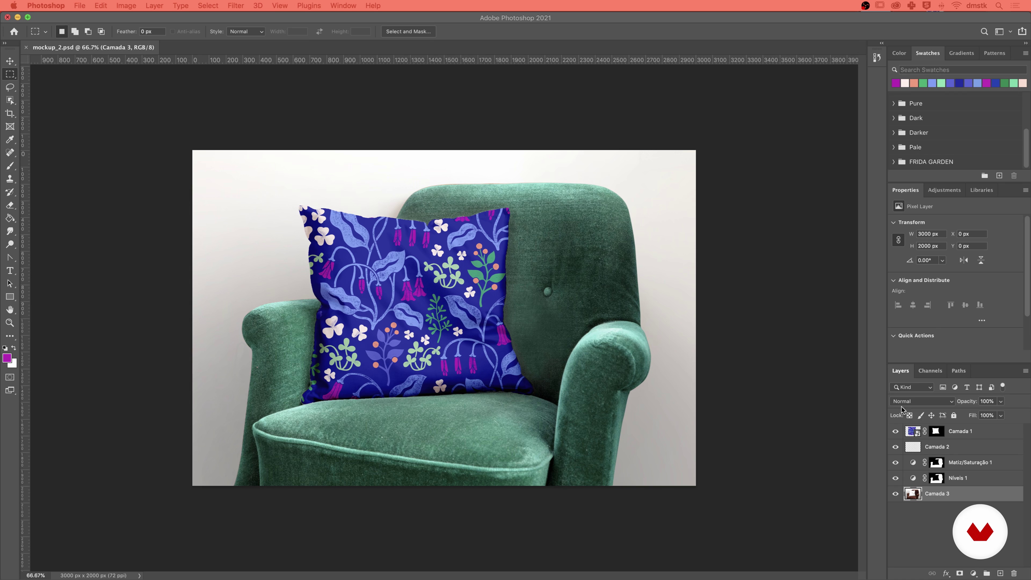Create new fill or adjustment layer
Image resolution: width=1031 pixels, height=580 pixels.
click(x=973, y=573)
